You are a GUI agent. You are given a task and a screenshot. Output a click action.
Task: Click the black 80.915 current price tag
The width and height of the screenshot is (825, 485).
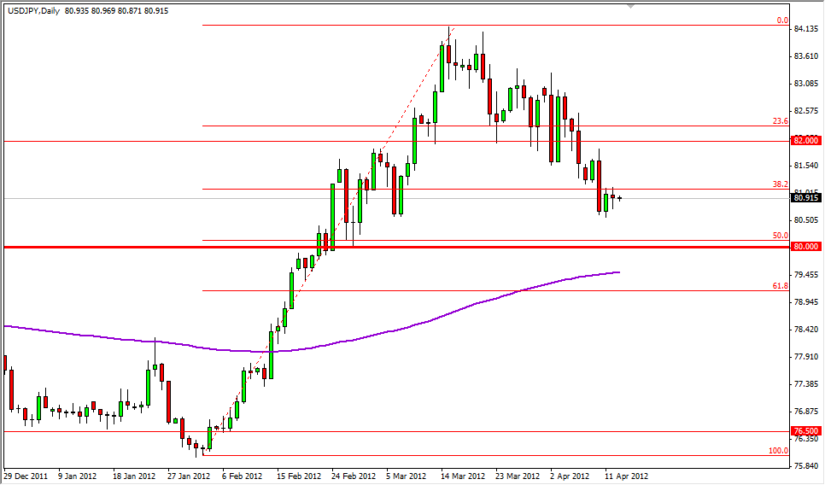(805, 198)
